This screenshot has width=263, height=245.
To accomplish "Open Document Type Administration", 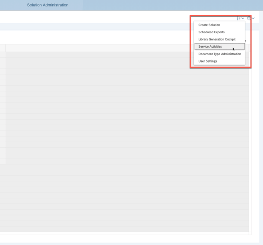I will pos(219,54).
